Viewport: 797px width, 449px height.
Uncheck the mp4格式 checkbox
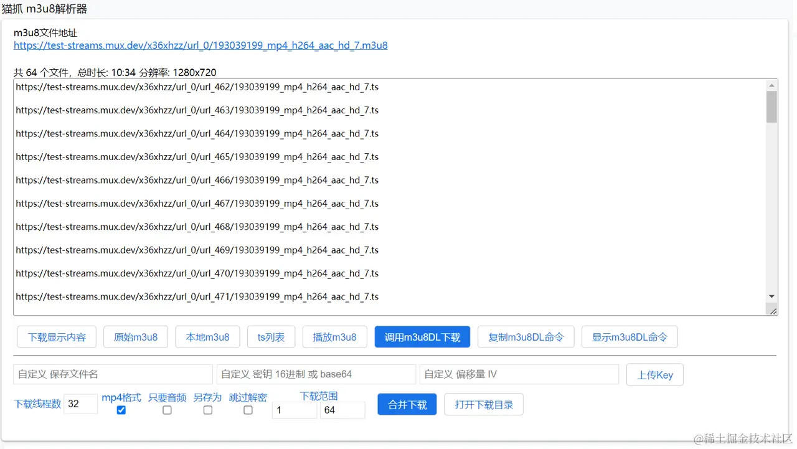(x=121, y=410)
